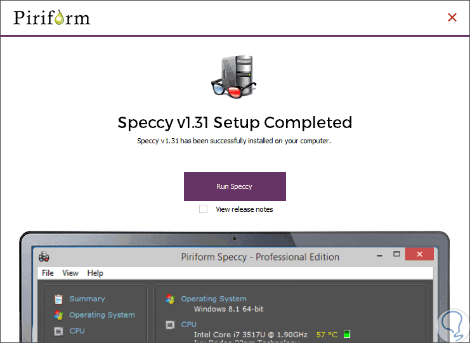This screenshot has width=470, height=343.
Task: Click the Windows 8.1 64-bit text
Action: tap(229, 309)
